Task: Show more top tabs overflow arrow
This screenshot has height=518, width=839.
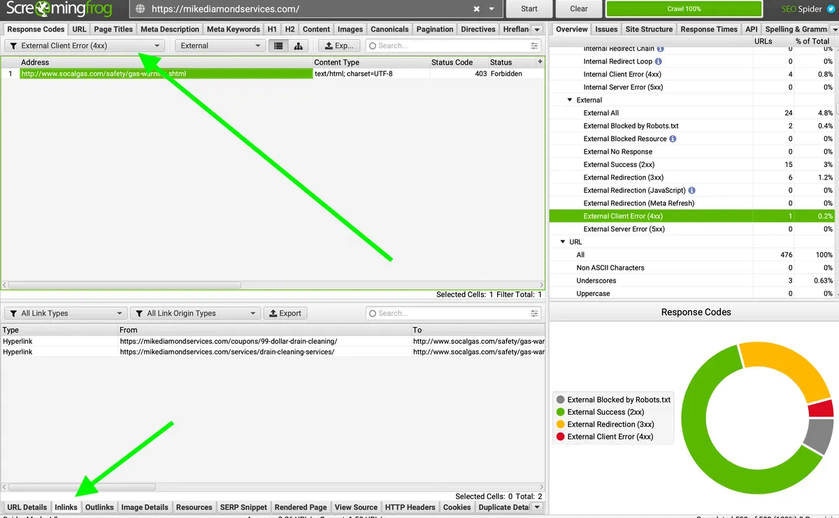Action: click(x=537, y=29)
